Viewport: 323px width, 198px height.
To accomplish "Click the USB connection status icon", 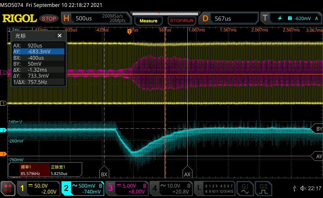I will 295,188.
